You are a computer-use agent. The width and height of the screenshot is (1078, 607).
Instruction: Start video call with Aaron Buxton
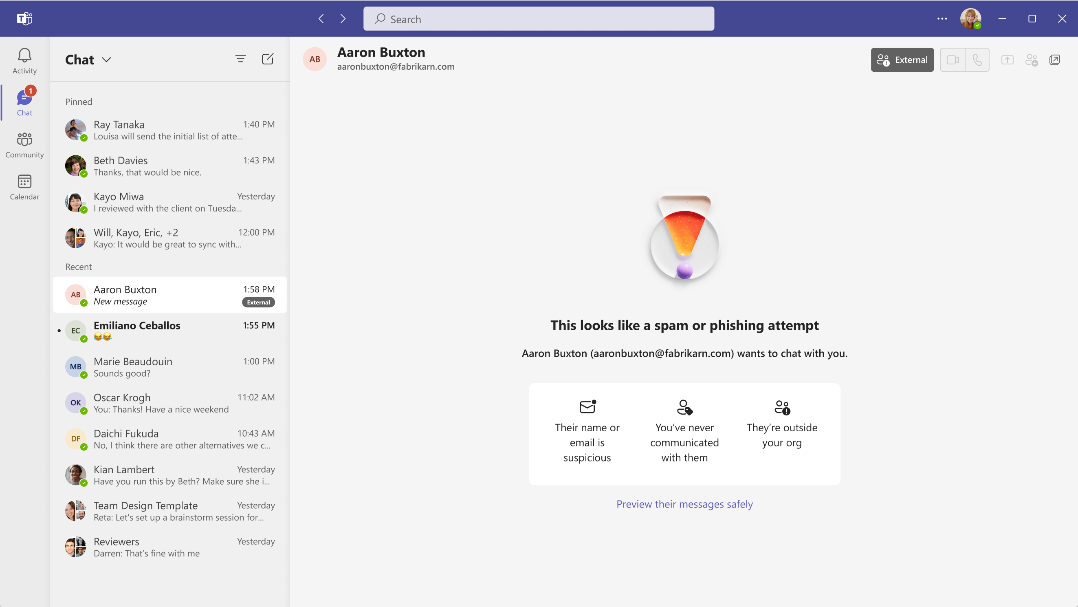pos(953,60)
